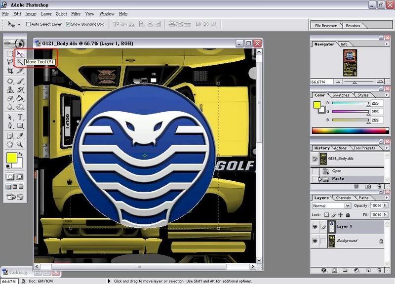
Task: Open the Opacity slider arrow
Action: [385, 205]
